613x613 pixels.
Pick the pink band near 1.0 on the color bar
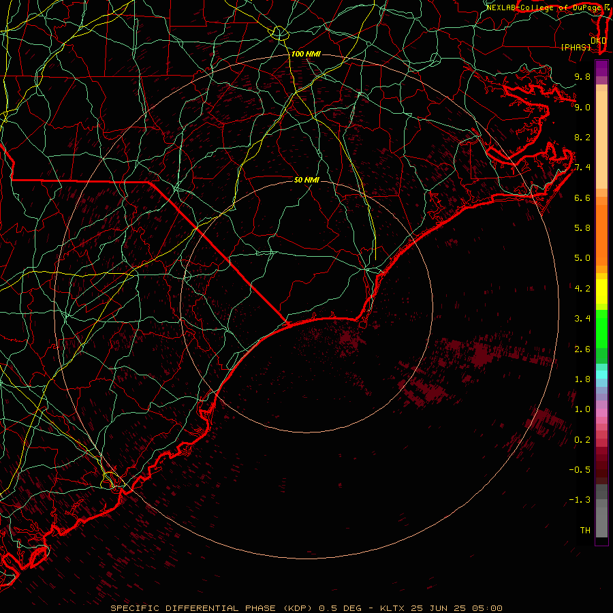[601, 413]
